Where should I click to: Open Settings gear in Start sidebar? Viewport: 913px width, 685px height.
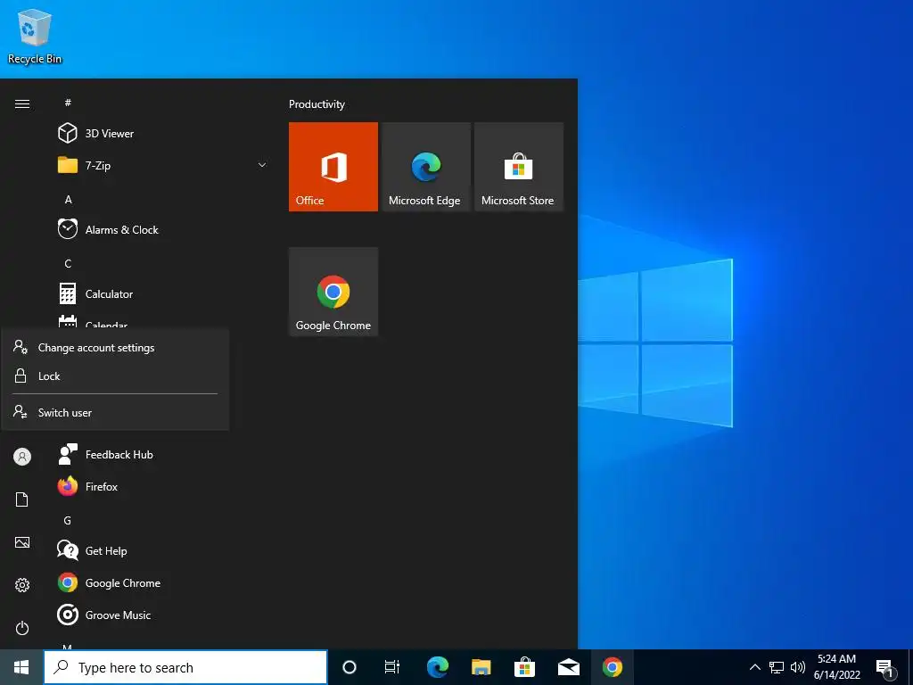(22, 585)
